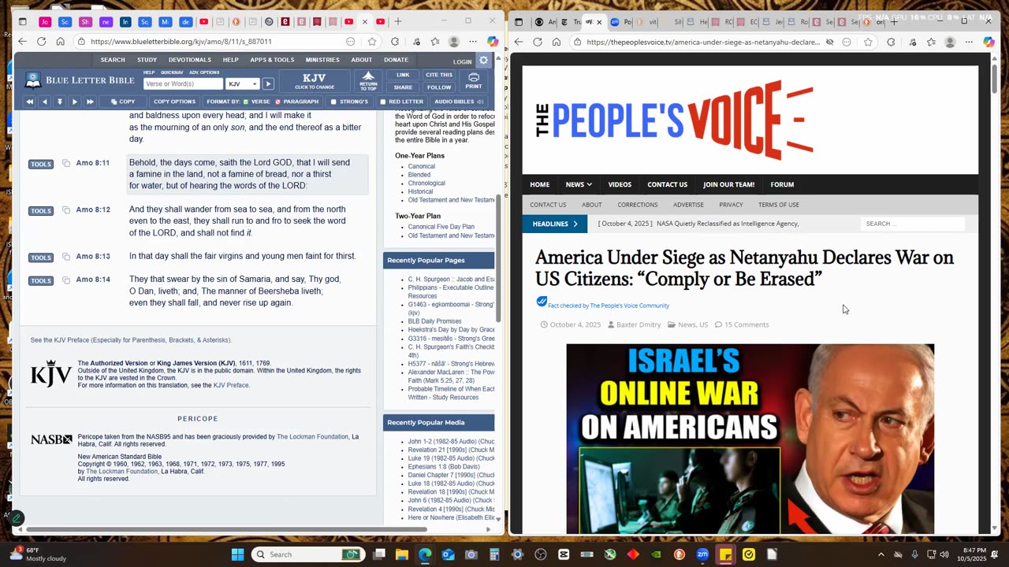
Task: Open File Explorer from the taskbar
Action: (402, 554)
